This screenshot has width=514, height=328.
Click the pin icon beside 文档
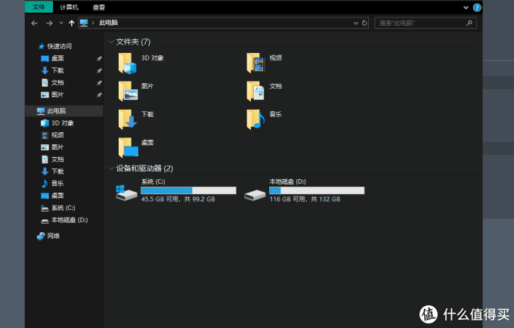[x=99, y=83]
